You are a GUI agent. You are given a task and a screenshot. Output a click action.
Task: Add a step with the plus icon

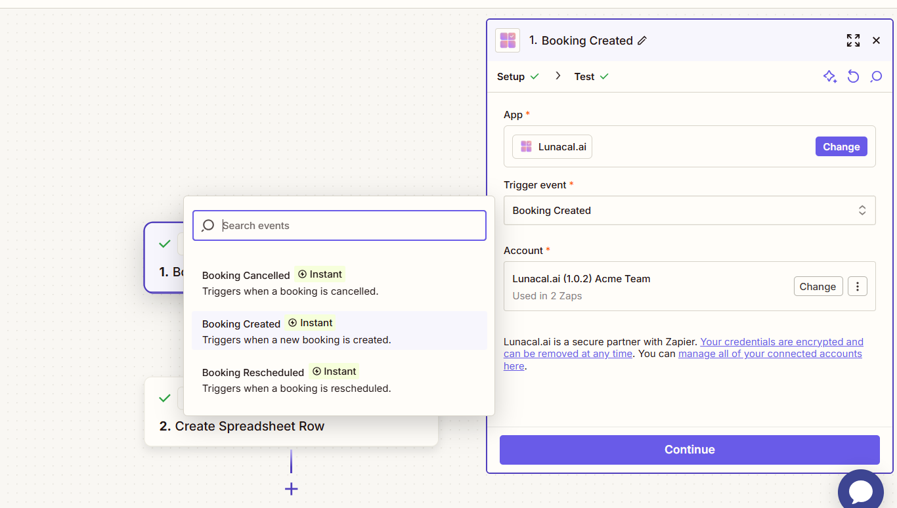point(291,489)
